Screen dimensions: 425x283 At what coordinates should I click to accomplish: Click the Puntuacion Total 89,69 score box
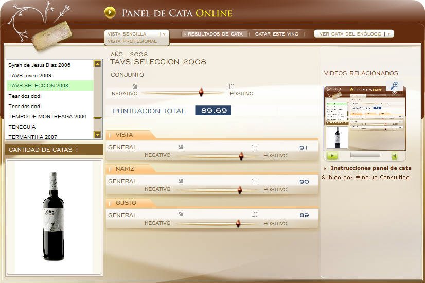(213, 110)
